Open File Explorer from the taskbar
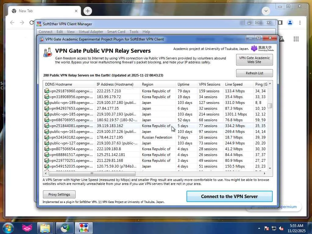 (x=45, y=228)
